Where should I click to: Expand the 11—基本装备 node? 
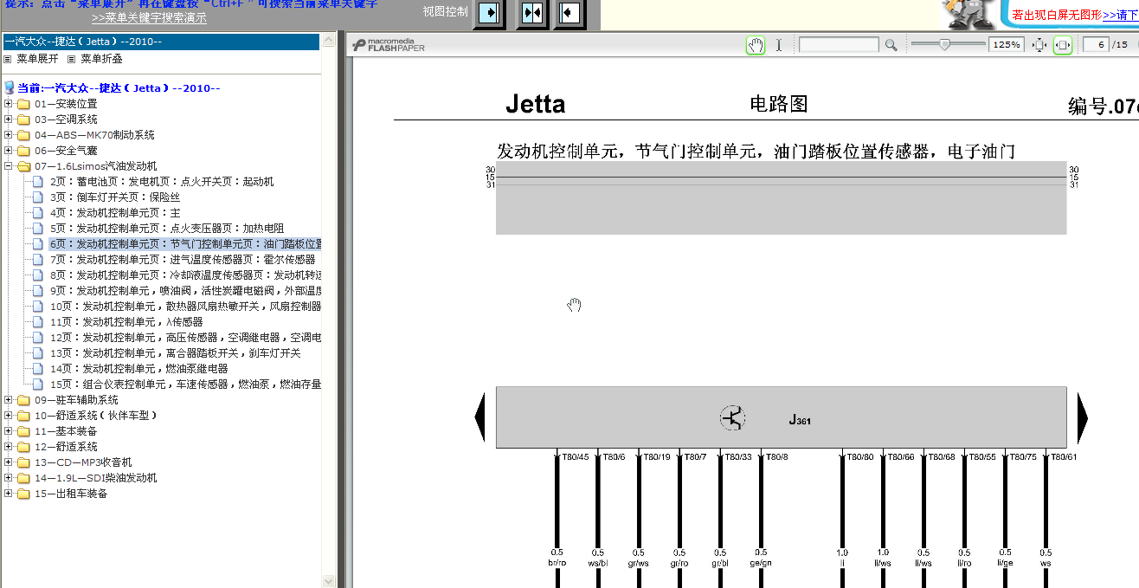point(9,431)
